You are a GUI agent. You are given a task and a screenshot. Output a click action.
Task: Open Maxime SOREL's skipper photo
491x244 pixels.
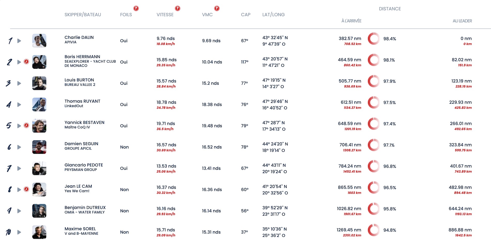pyautogui.click(x=39, y=232)
